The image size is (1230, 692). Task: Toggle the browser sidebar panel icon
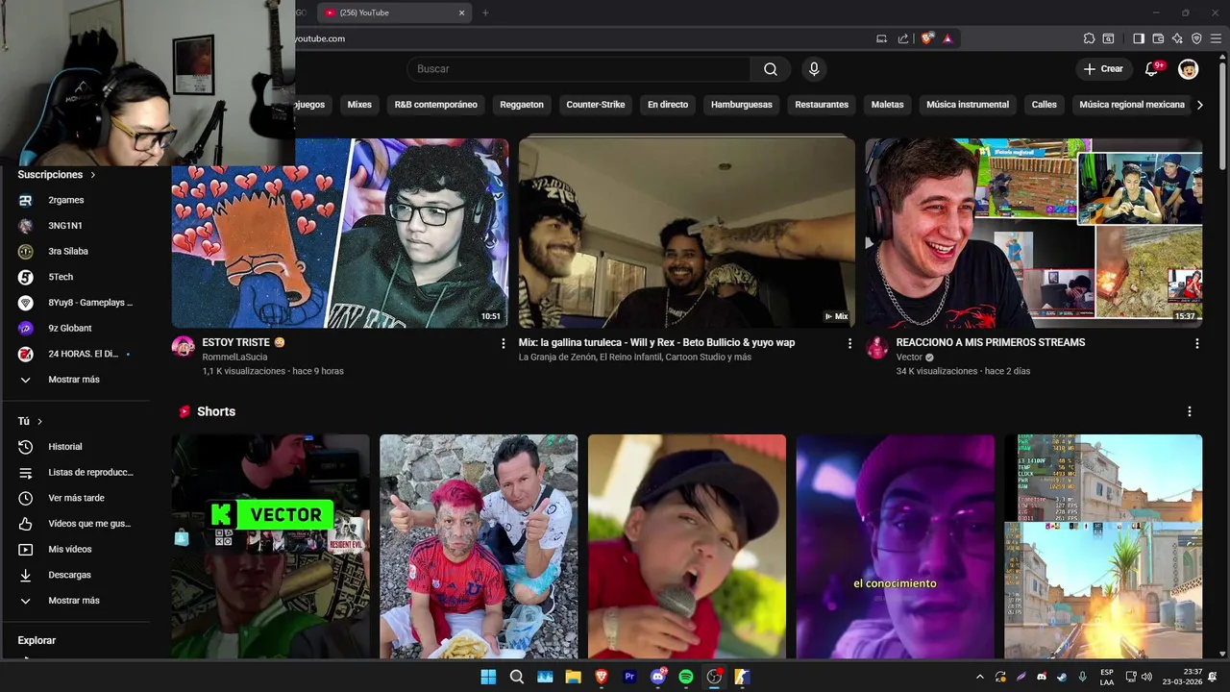1139,38
